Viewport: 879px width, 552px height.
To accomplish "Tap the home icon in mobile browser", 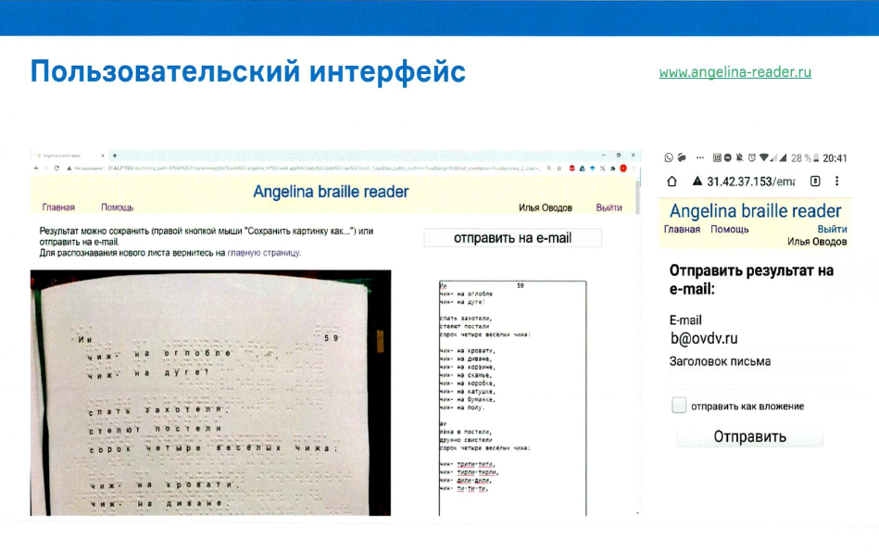I will coord(672,182).
